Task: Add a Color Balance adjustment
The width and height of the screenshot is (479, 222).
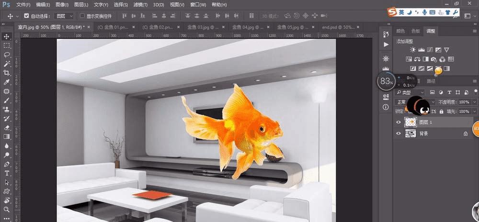Action: point(417,59)
